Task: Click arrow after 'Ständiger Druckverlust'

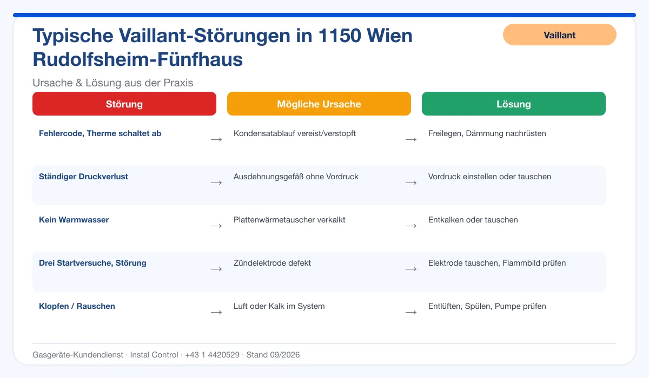Action: [x=216, y=183]
